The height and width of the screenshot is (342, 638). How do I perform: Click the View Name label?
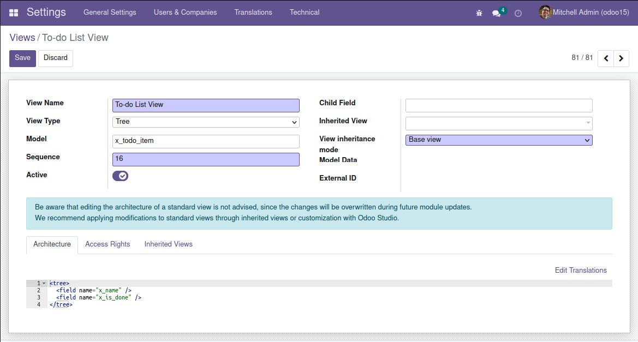pos(45,103)
